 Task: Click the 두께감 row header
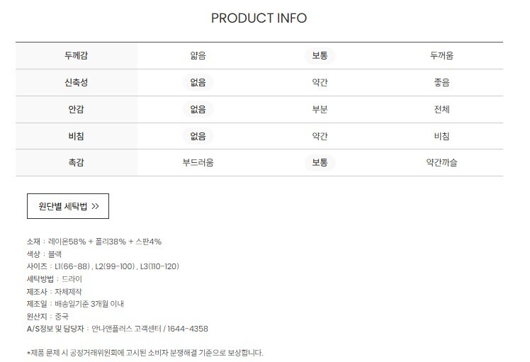click(77, 55)
